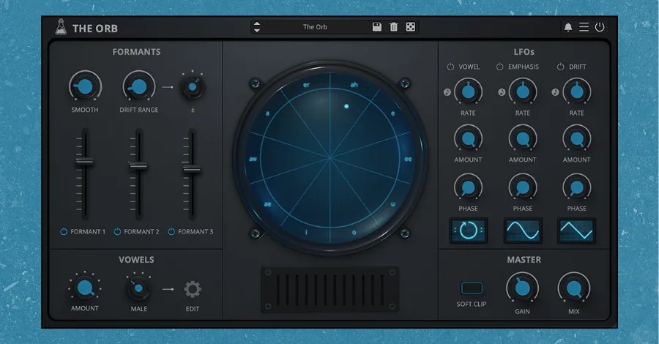The height and width of the screenshot is (344, 659).
Task: Click the 'aw' vowel label on orb
Action: [x=253, y=159]
